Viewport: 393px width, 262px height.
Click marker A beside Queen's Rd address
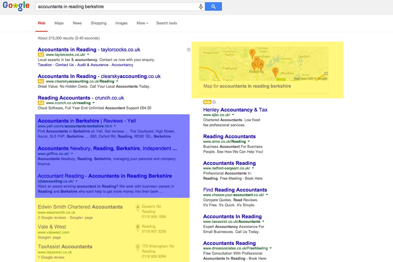[138, 207]
